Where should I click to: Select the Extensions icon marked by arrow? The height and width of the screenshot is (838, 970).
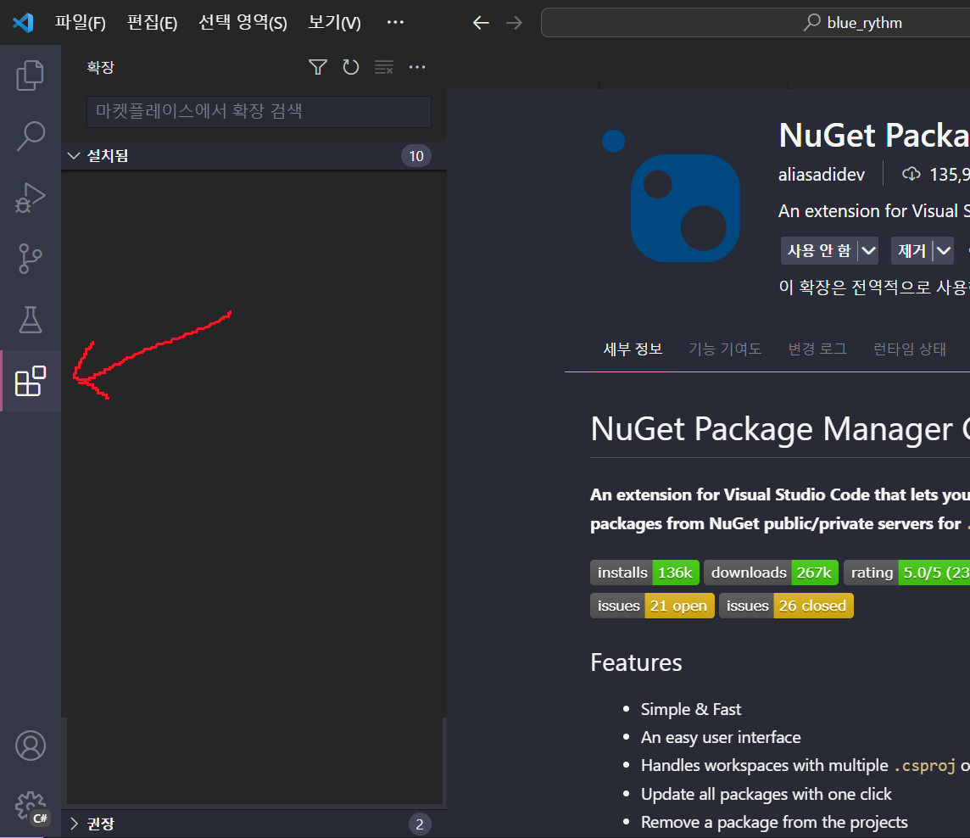(31, 381)
